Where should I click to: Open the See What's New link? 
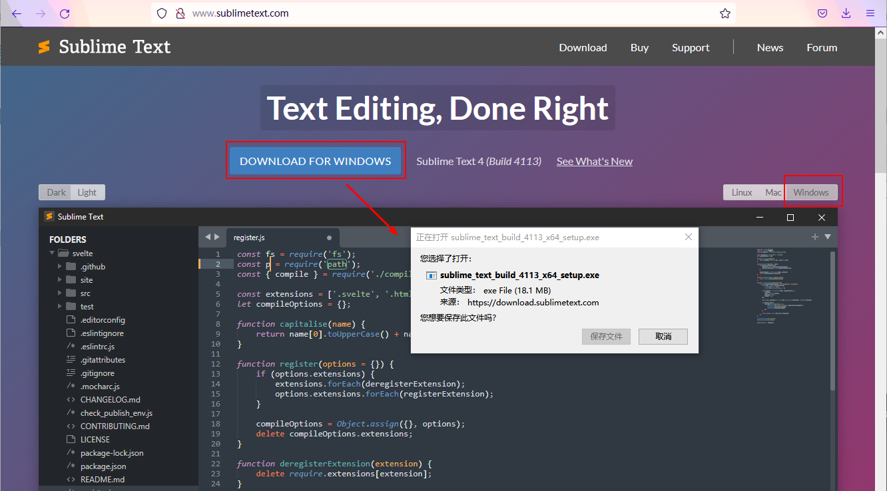tap(595, 161)
